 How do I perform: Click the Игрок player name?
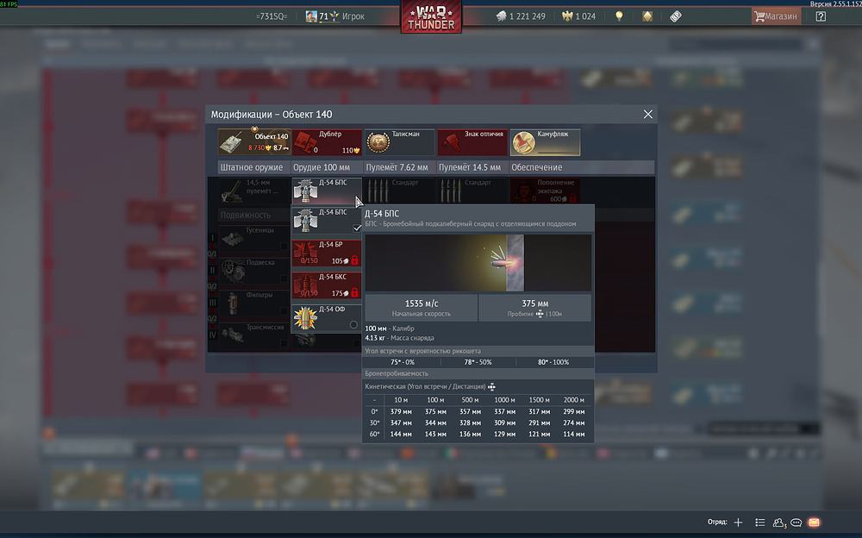pos(353,16)
